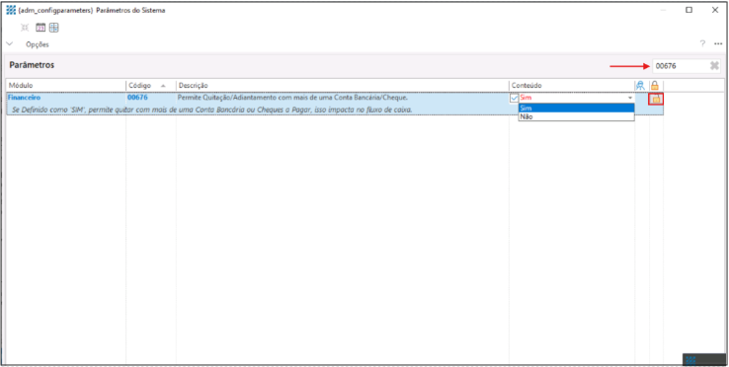729x367 pixels.
Task: Collapse the Opções chevron
Action: pos(10,44)
